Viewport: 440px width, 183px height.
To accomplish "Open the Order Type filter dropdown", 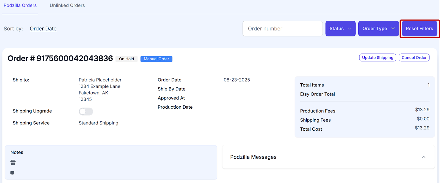I will click(x=378, y=29).
